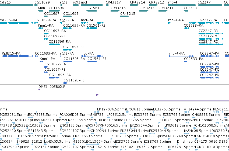Click the CG1561-PB protein label
This screenshot has height=151, width=229.
point(97,59)
